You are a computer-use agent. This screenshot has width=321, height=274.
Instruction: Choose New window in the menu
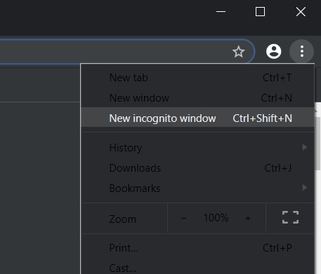tap(197, 98)
